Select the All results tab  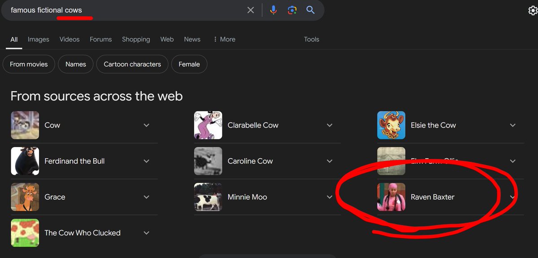[x=14, y=39]
